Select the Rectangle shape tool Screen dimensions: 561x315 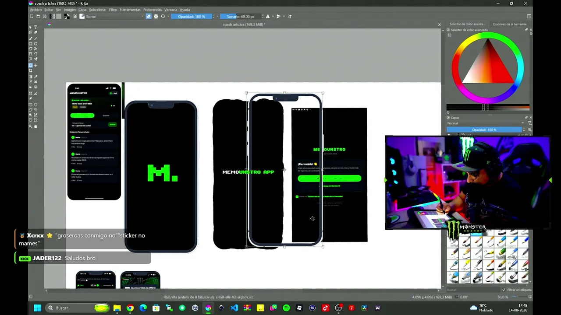(x=31, y=44)
